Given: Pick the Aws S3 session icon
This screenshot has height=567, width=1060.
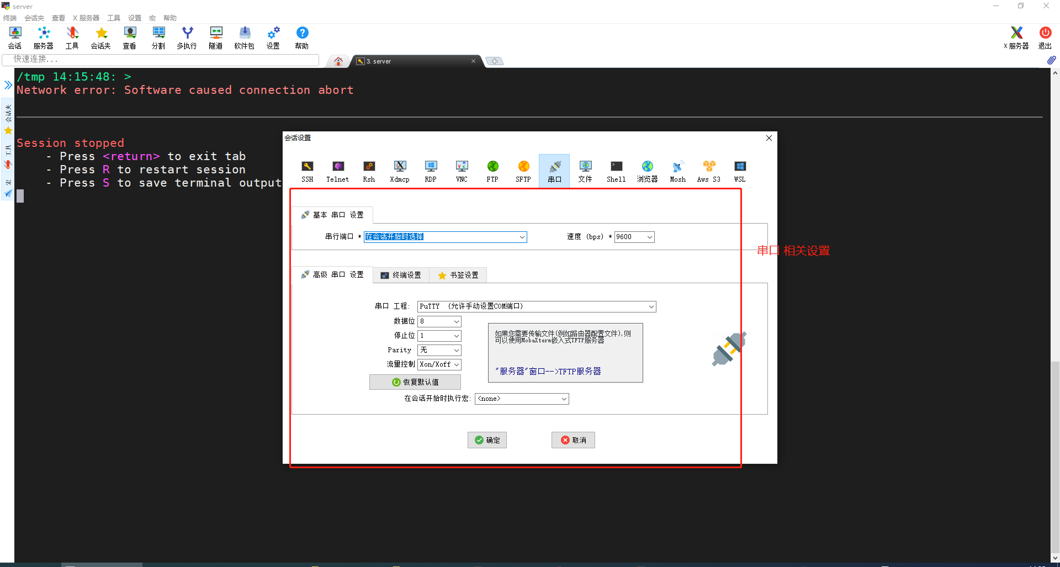Looking at the screenshot, I should click(709, 171).
